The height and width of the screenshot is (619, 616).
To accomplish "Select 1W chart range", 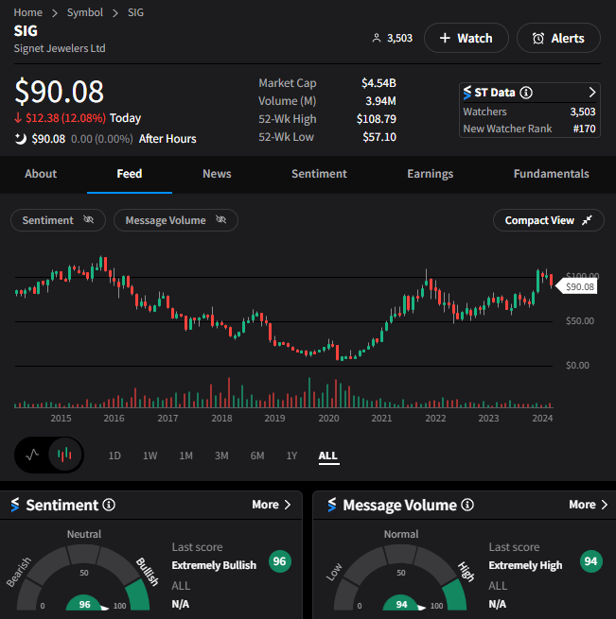I will click(150, 456).
